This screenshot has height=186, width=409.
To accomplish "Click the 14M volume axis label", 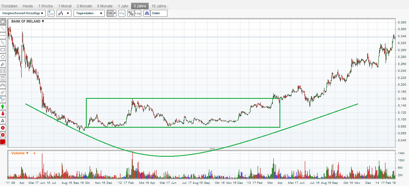I will pos(401,153).
